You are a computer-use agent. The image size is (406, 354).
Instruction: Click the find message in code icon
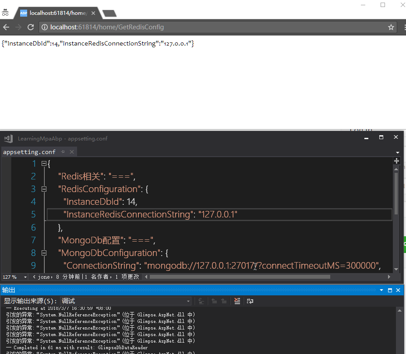point(201,301)
